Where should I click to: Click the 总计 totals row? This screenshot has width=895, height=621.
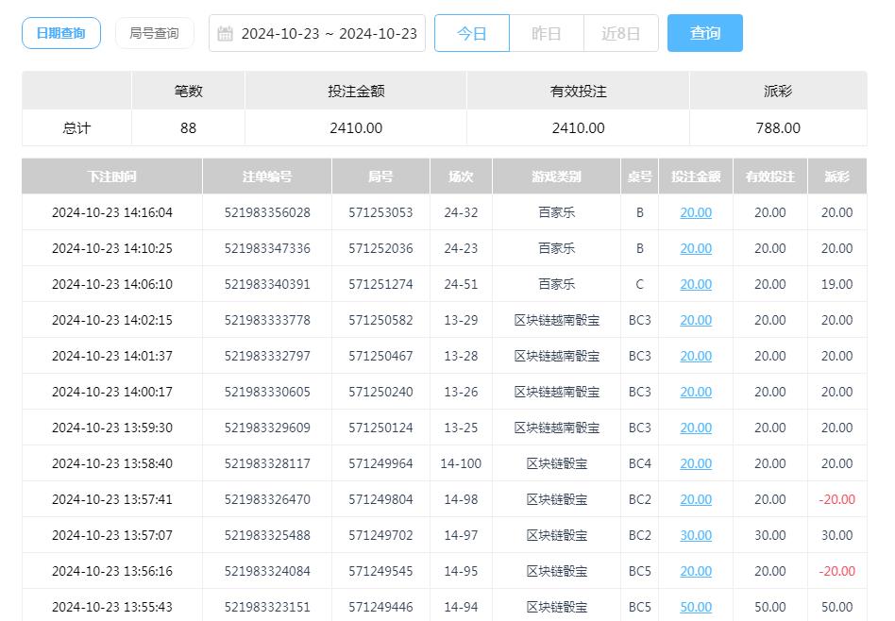(x=76, y=127)
